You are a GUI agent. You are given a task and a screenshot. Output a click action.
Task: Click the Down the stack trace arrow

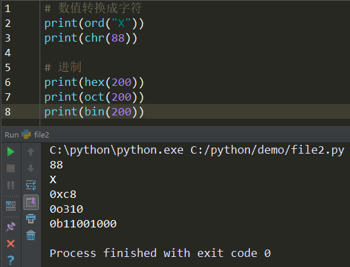pos(31,168)
